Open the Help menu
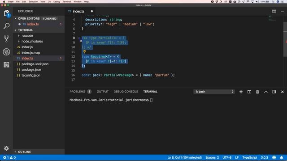Image resolution: width=287 pixels, height=161 pixels. point(87,2)
